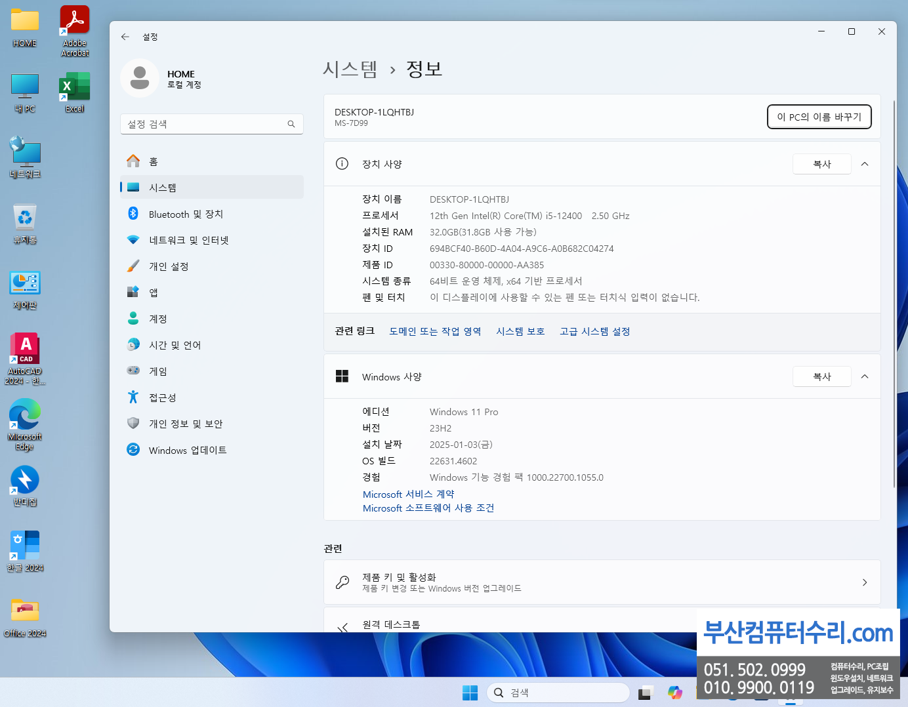Click the key icon of 제품 키 및 활성화

point(342,582)
